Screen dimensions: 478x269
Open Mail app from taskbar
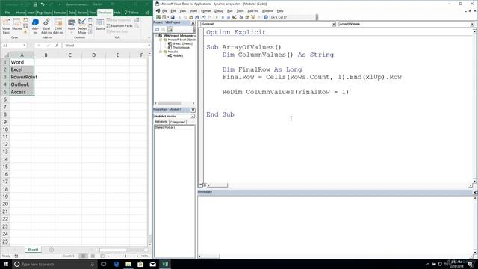click(x=152, y=264)
